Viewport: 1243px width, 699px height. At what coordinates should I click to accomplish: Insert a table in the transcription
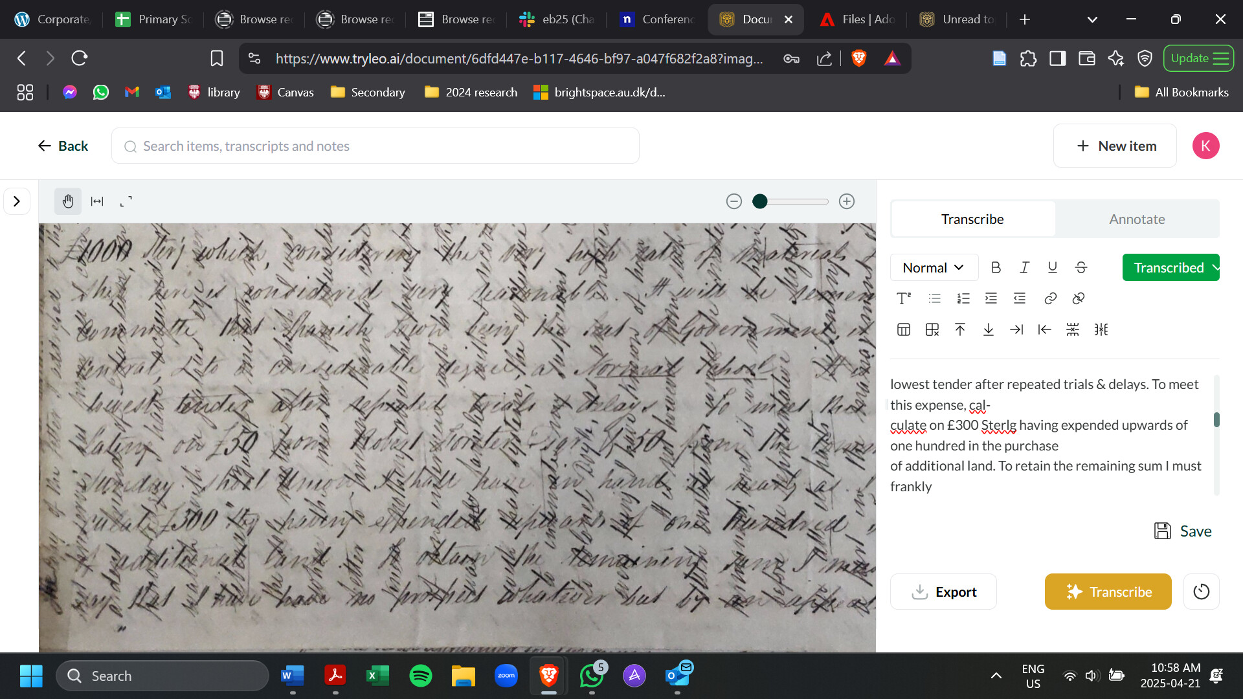point(904,330)
